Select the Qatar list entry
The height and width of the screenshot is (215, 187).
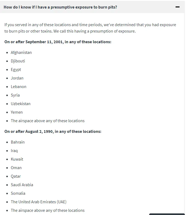coord(16,176)
